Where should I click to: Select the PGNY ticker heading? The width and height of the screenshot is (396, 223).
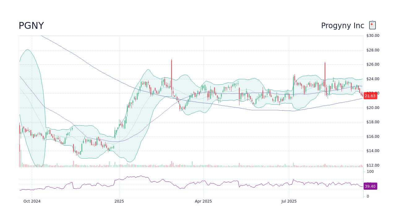[31, 25]
